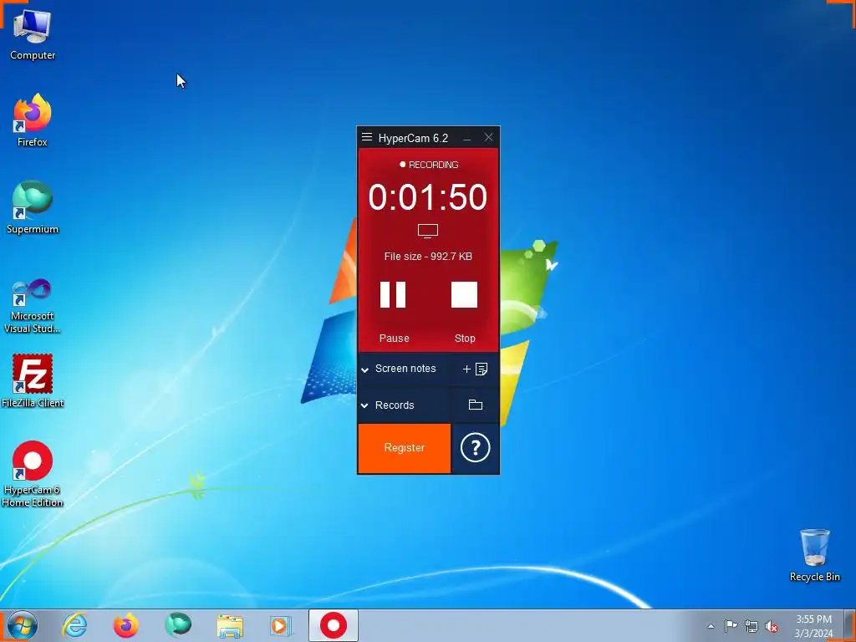Open Action Center flag icon
Viewport: 856px width, 642px height.
[731, 626]
